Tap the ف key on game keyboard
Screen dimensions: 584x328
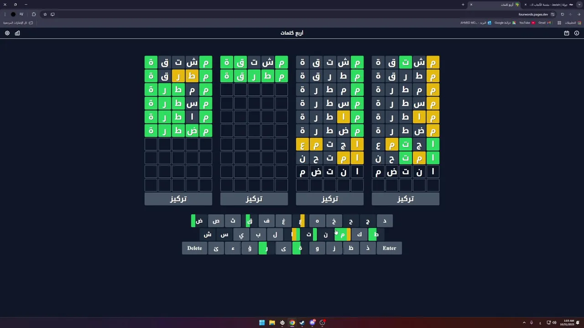click(x=266, y=221)
